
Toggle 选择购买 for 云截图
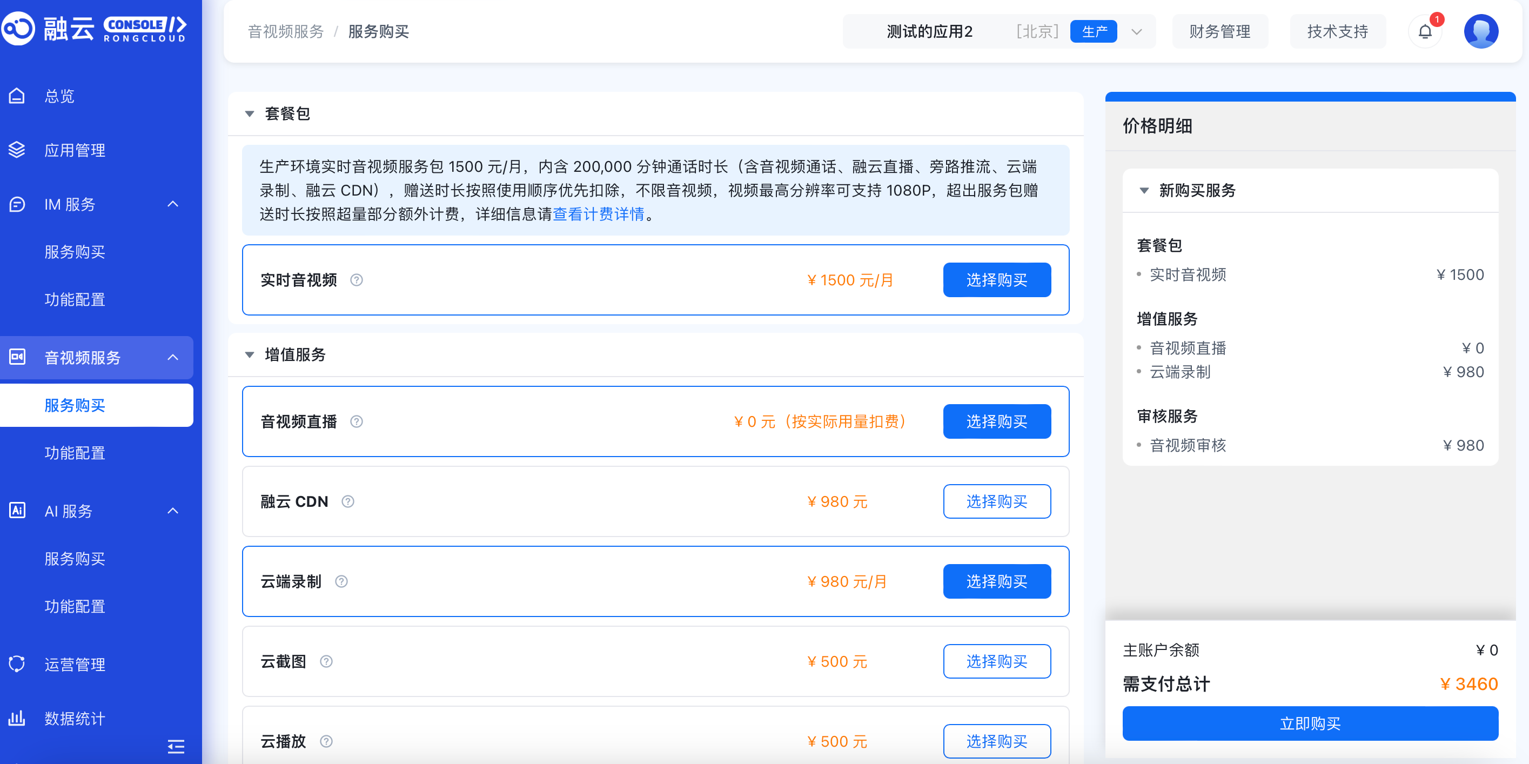(996, 661)
